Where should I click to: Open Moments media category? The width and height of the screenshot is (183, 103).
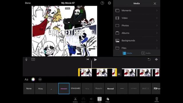[x=137, y=11]
